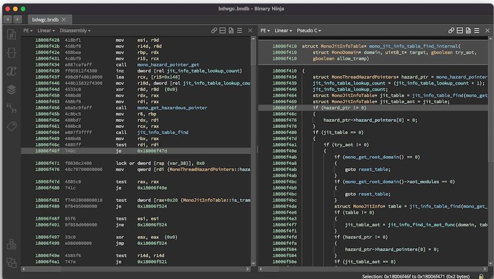The width and height of the screenshot is (494, 279).
Task: Toggle the lock icon in status bar
Action: pyautogui.click(x=481, y=276)
